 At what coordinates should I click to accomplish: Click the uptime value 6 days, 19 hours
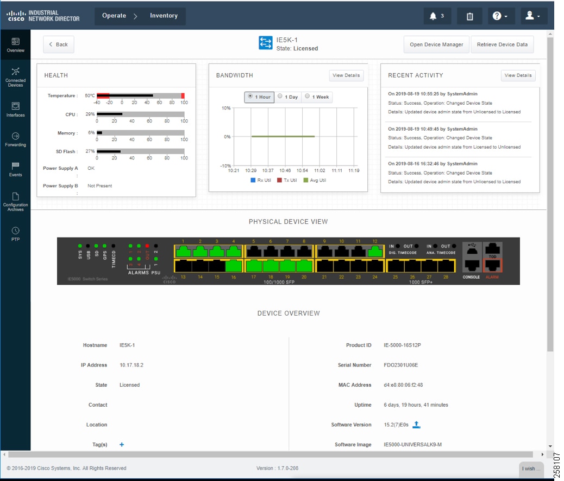(416, 405)
